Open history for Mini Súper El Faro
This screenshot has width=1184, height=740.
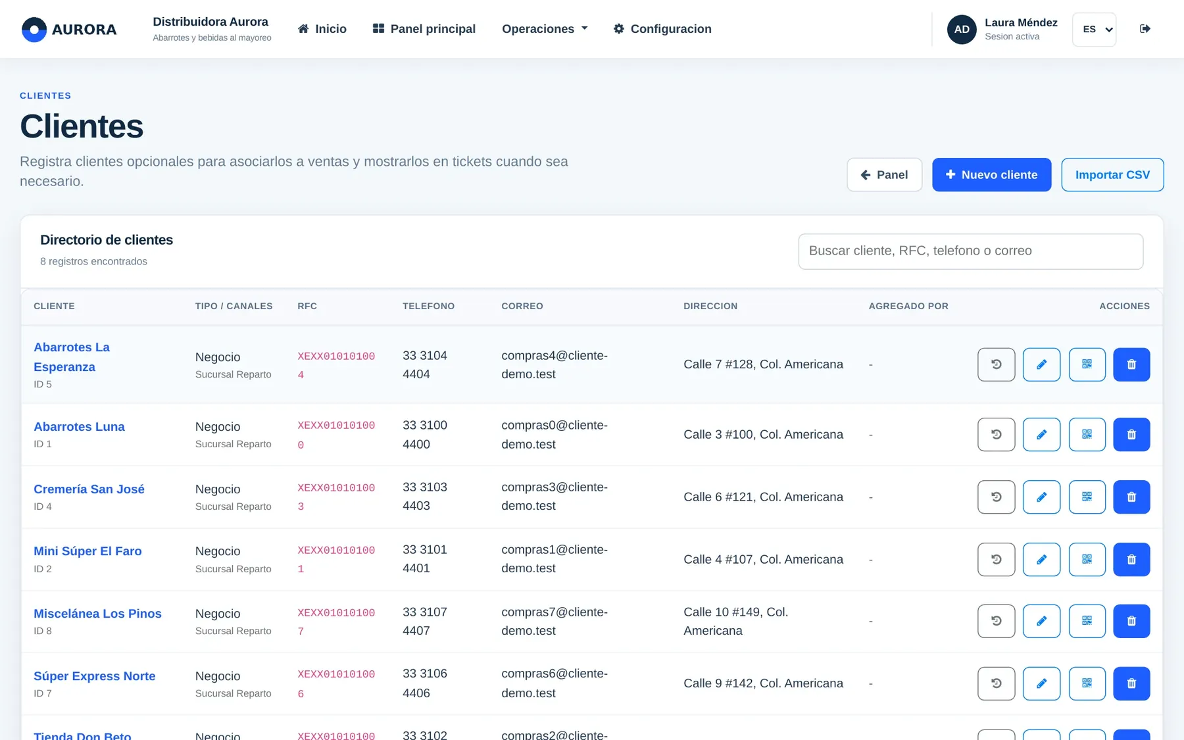pos(996,559)
